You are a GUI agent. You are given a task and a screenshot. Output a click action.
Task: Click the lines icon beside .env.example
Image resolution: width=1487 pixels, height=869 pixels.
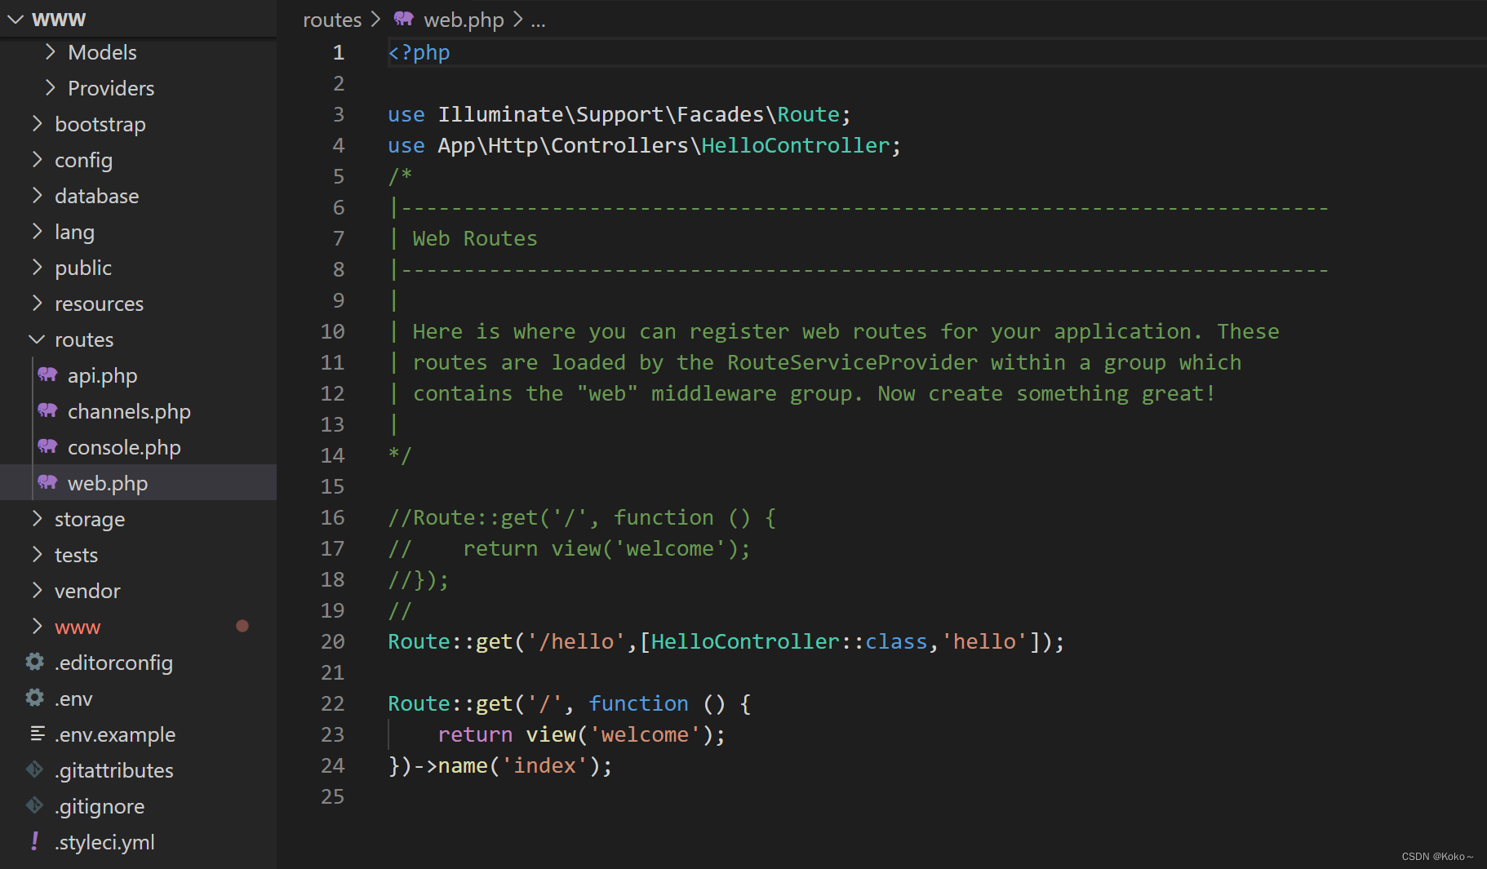[x=37, y=734]
